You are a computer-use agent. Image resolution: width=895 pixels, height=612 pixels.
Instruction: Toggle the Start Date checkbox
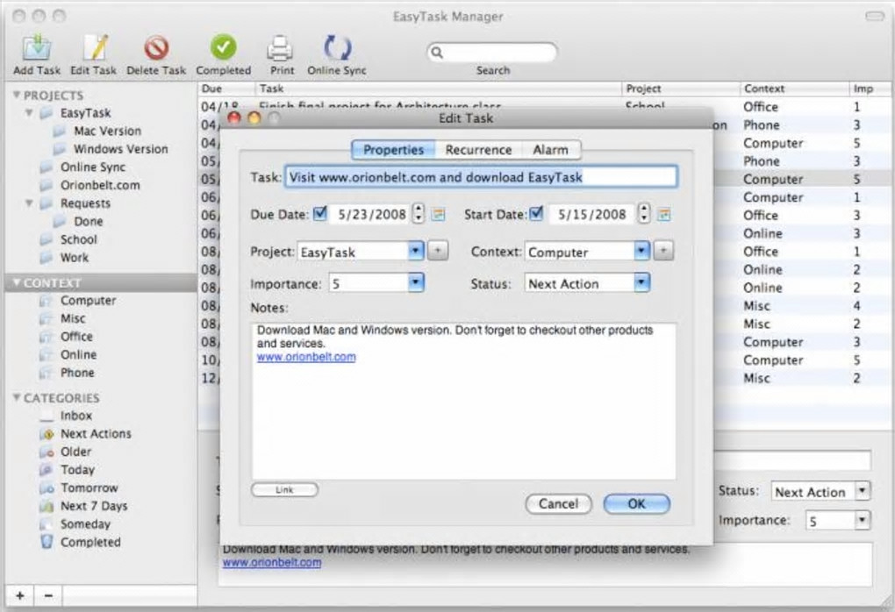[536, 214]
